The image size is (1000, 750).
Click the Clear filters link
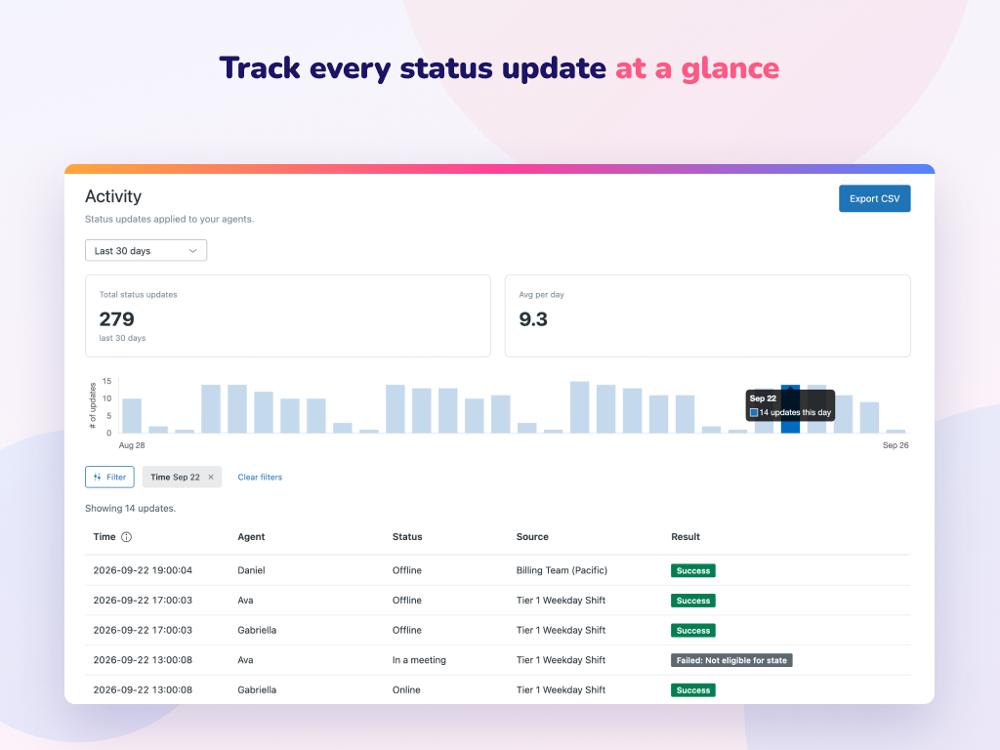260,477
